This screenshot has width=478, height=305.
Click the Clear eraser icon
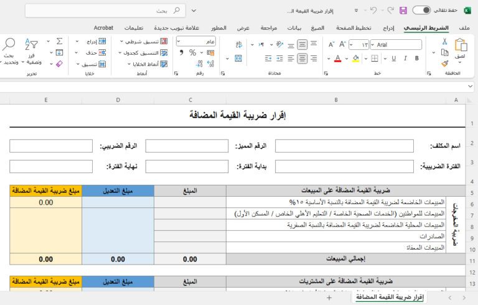point(60,63)
